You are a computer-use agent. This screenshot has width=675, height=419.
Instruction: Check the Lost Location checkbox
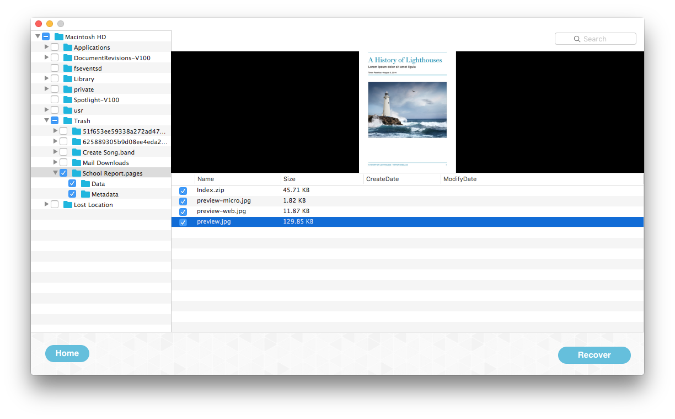tap(55, 205)
